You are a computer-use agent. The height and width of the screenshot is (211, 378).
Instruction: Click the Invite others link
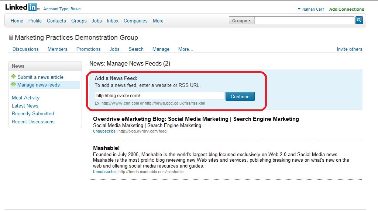point(350,49)
